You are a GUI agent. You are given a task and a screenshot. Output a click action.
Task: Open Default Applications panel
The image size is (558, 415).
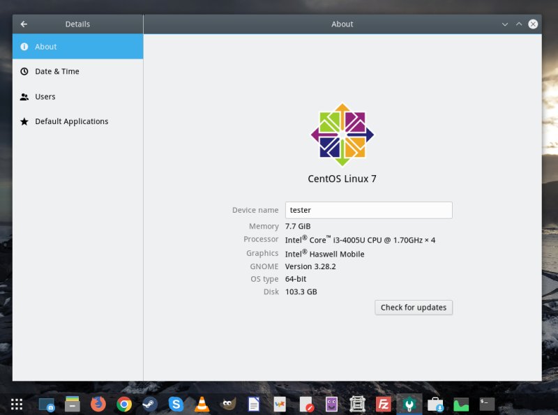tap(78, 121)
